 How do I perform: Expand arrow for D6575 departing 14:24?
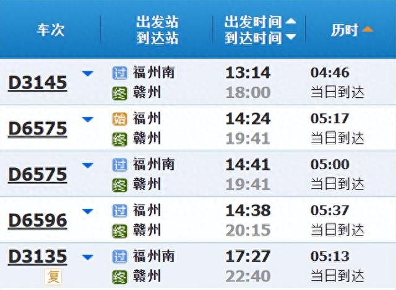[x=88, y=120]
